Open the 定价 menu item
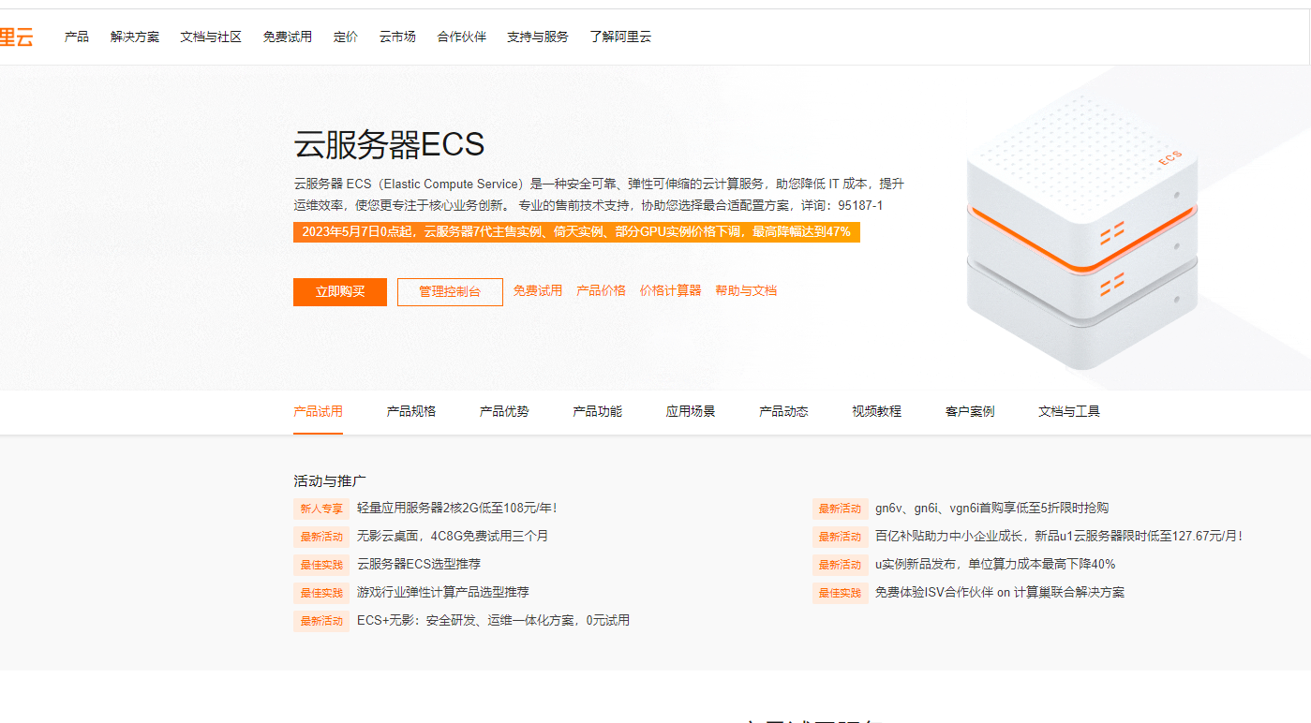This screenshot has height=723, width=1311. tap(346, 37)
